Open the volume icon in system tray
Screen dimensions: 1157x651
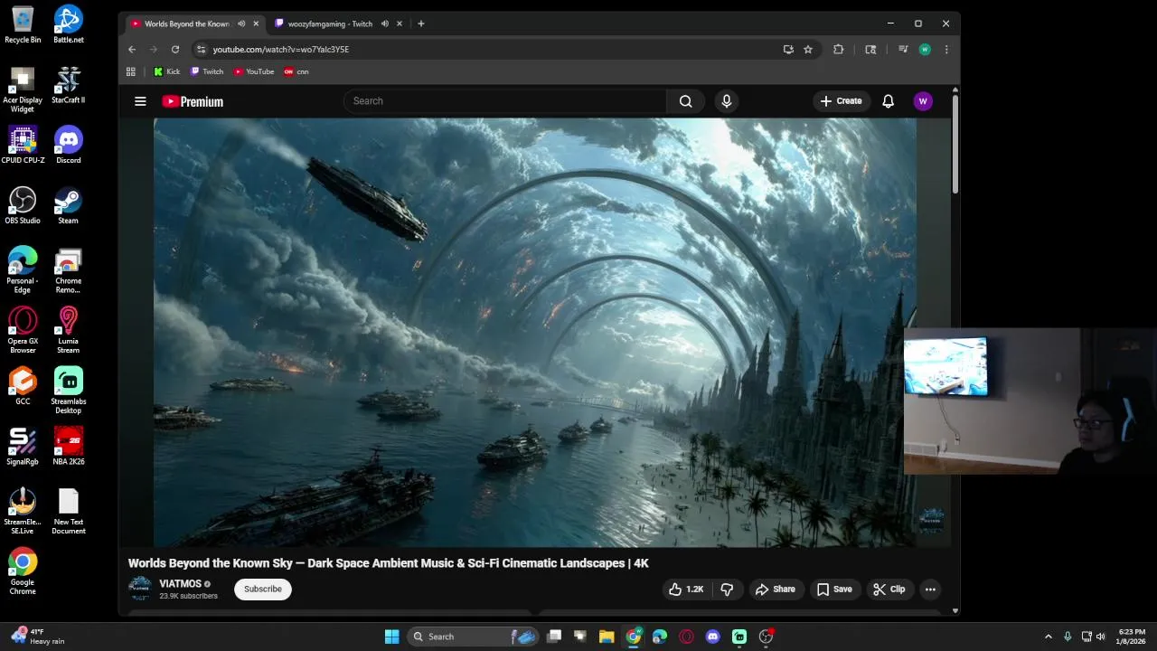(x=1101, y=637)
